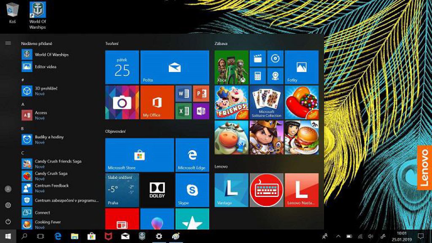
Task: Open Action Center notifications icon
Action: 421,236
